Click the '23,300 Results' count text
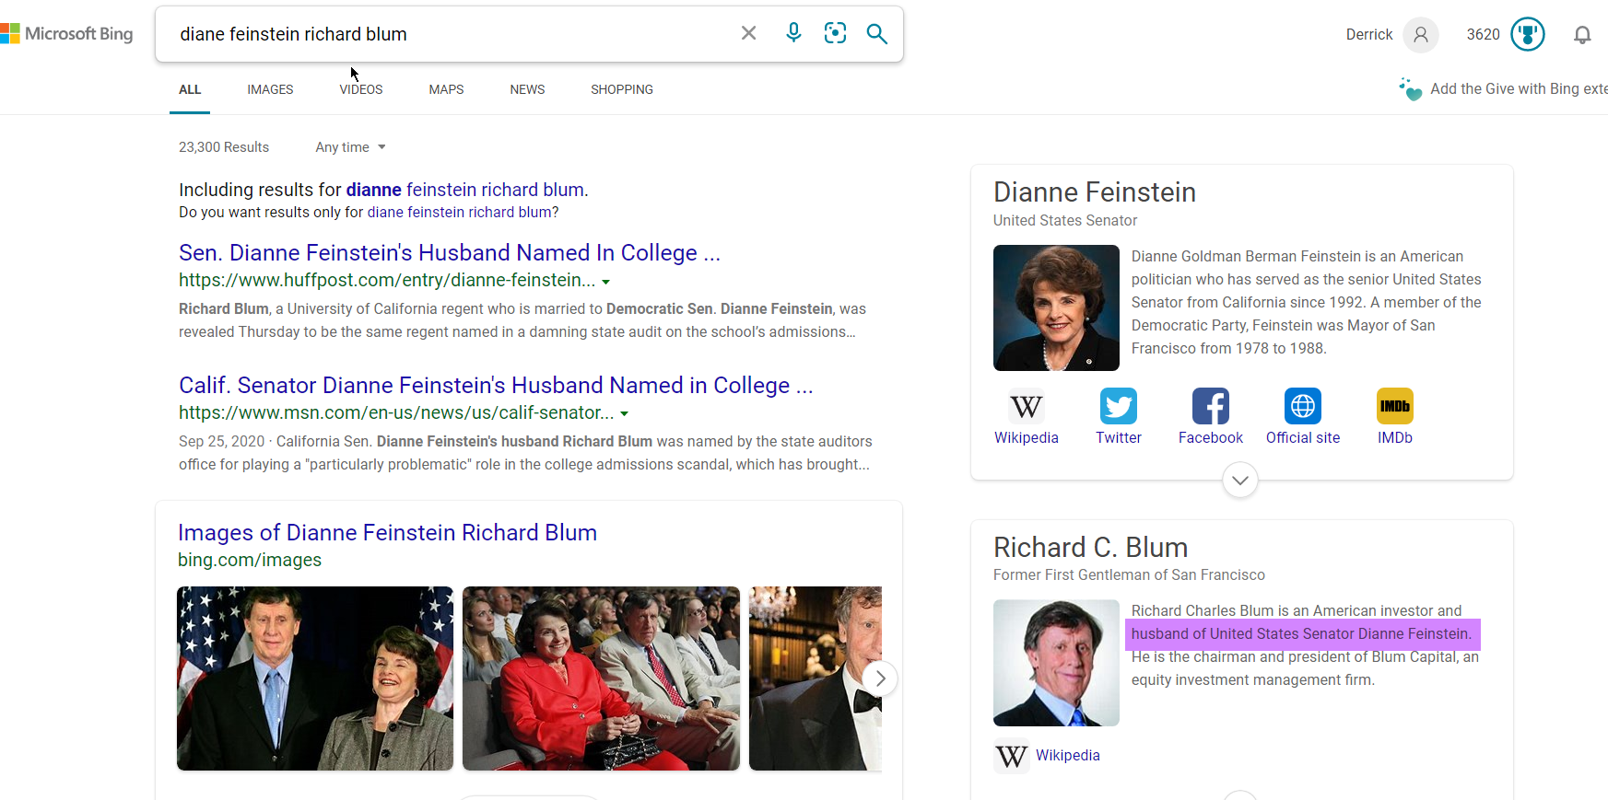Image resolution: width=1608 pixels, height=800 pixels. 224,147
